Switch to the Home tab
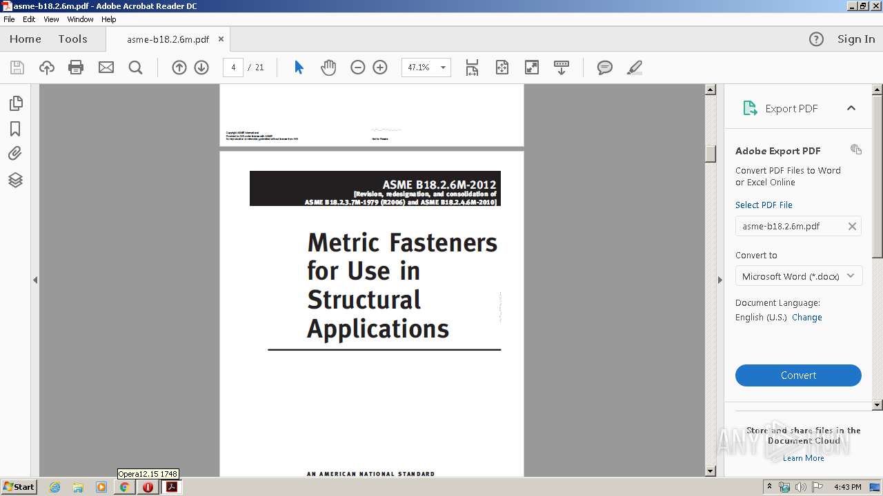The image size is (883, 496). pos(26,39)
